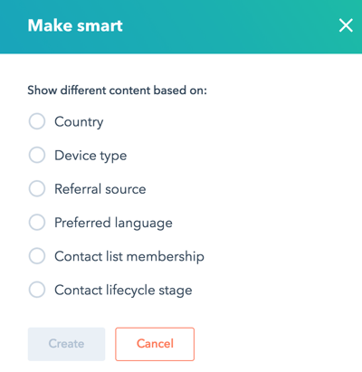362x372 pixels.
Task: Click the "Country" label text
Action: click(x=79, y=122)
